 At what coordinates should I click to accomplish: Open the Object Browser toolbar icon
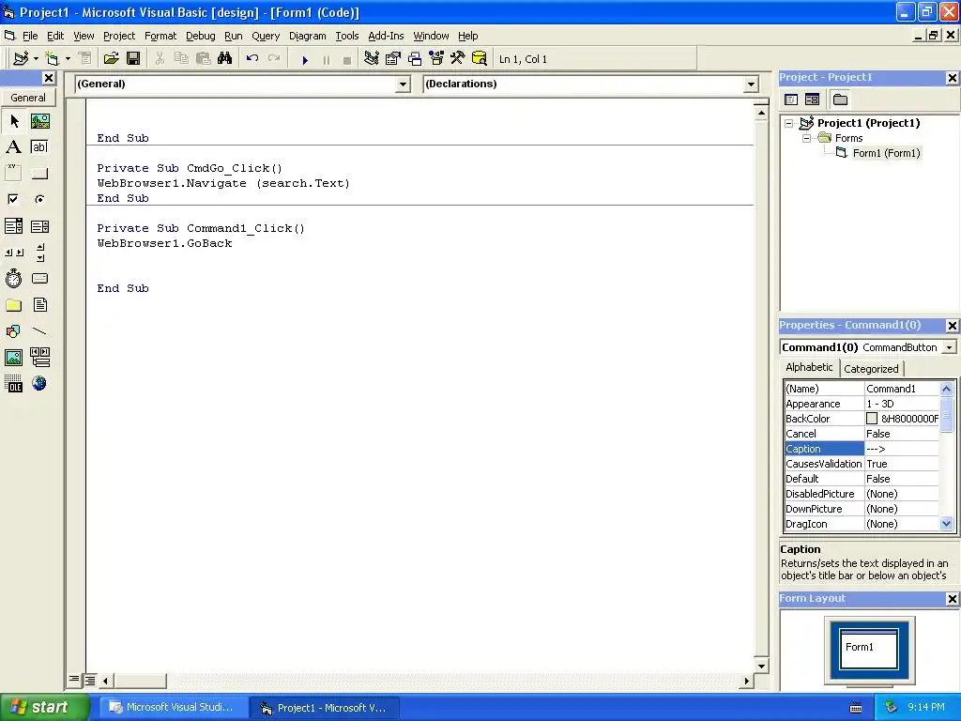click(x=436, y=59)
